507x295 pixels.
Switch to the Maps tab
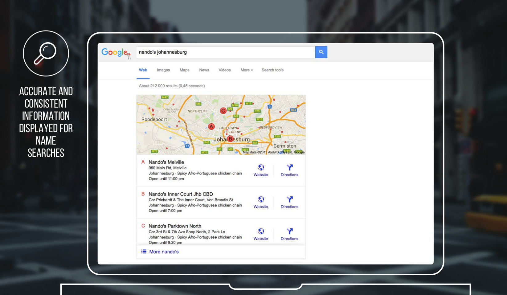pyautogui.click(x=184, y=70)
